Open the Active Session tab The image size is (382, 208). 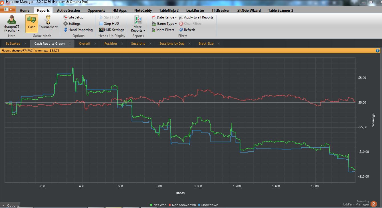click(68, 11)
